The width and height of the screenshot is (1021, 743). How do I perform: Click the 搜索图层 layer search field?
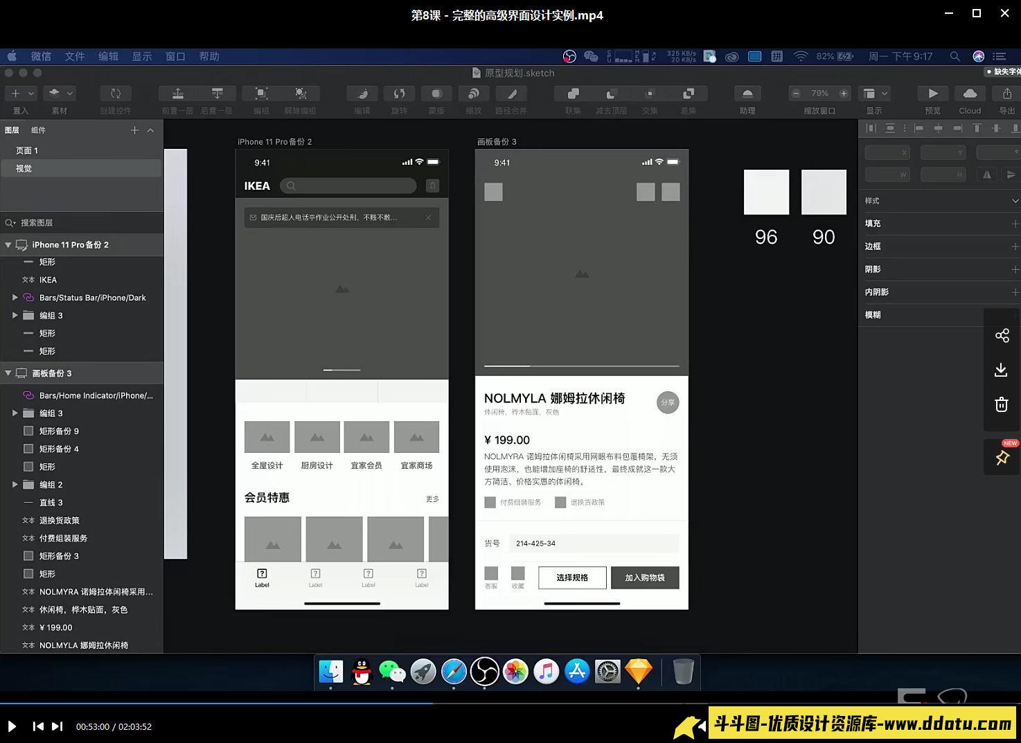(81, 222)
